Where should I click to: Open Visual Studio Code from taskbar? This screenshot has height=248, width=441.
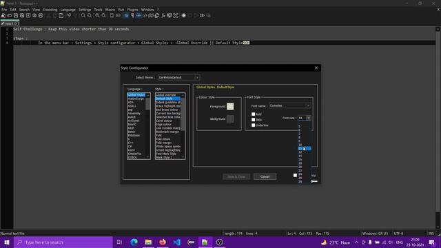click(x=177, y=242)
